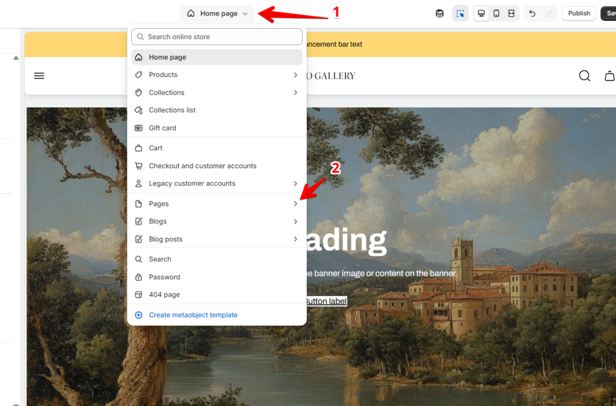Click the Pages document icon
Image resolution: width=616 pixels, height=406 pixels.
(139, 204)
